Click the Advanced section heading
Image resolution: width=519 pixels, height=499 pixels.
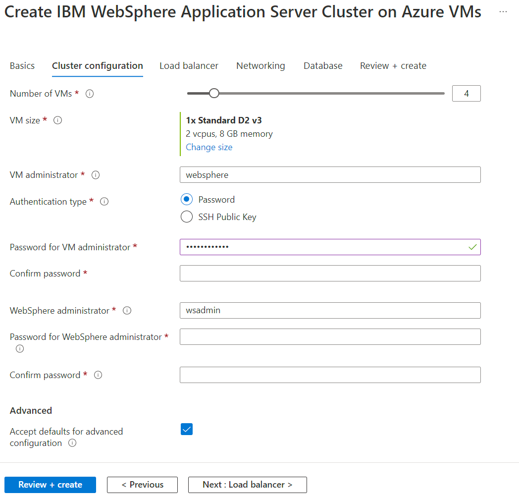[31, 411]
